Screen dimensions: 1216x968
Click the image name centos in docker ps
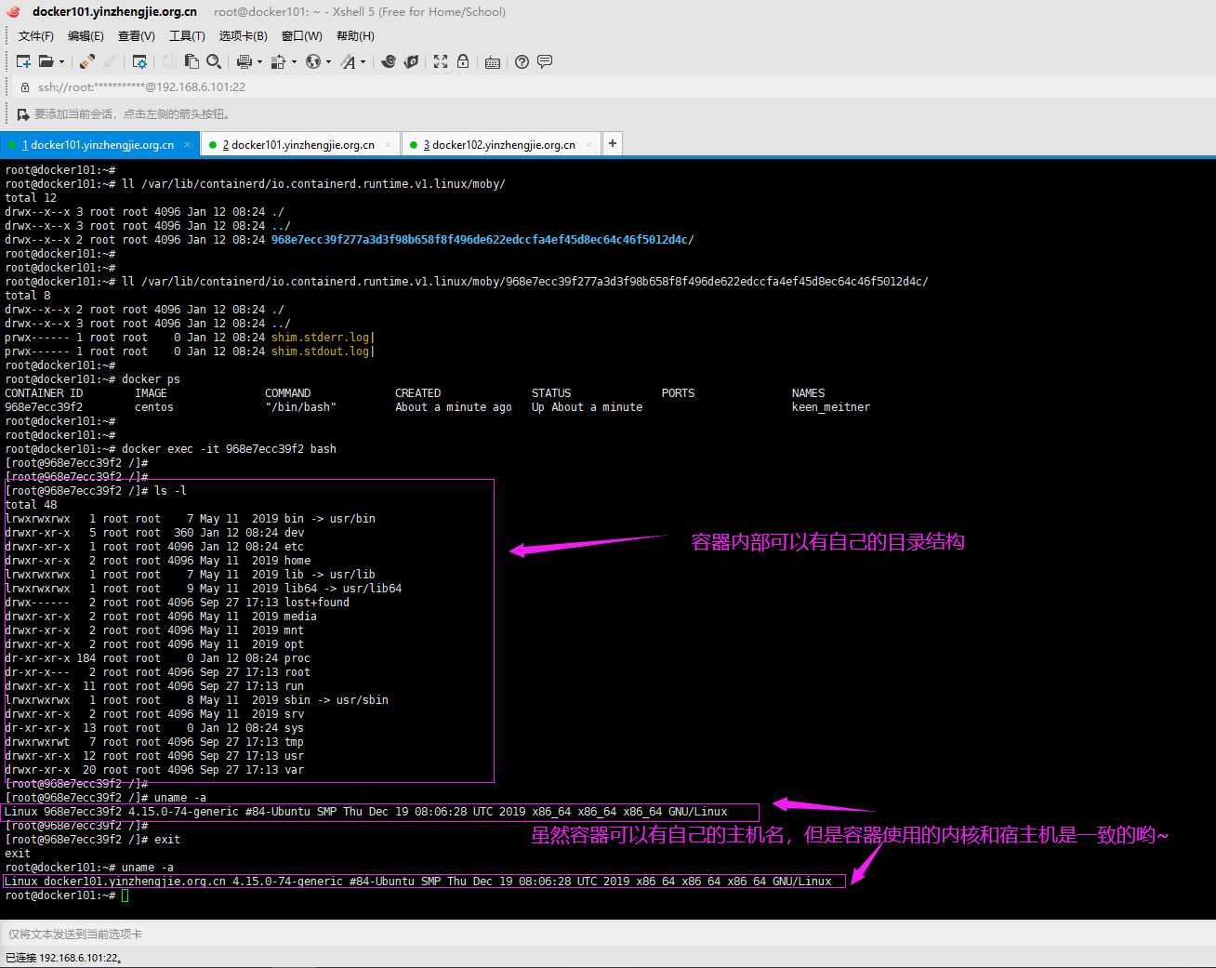tap(154, 407)
